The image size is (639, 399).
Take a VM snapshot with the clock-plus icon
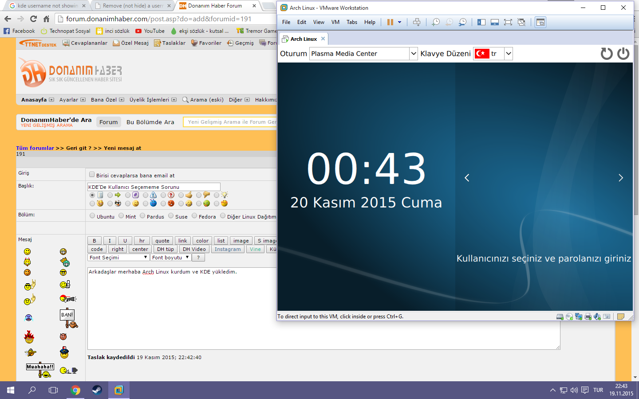[x=436, y=22]
